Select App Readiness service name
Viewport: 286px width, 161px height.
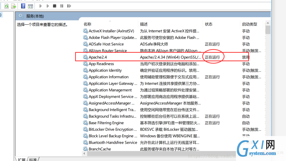tap(101, 64)
